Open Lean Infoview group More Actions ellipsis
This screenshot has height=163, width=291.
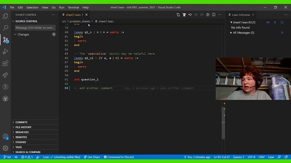click(286, 15)
